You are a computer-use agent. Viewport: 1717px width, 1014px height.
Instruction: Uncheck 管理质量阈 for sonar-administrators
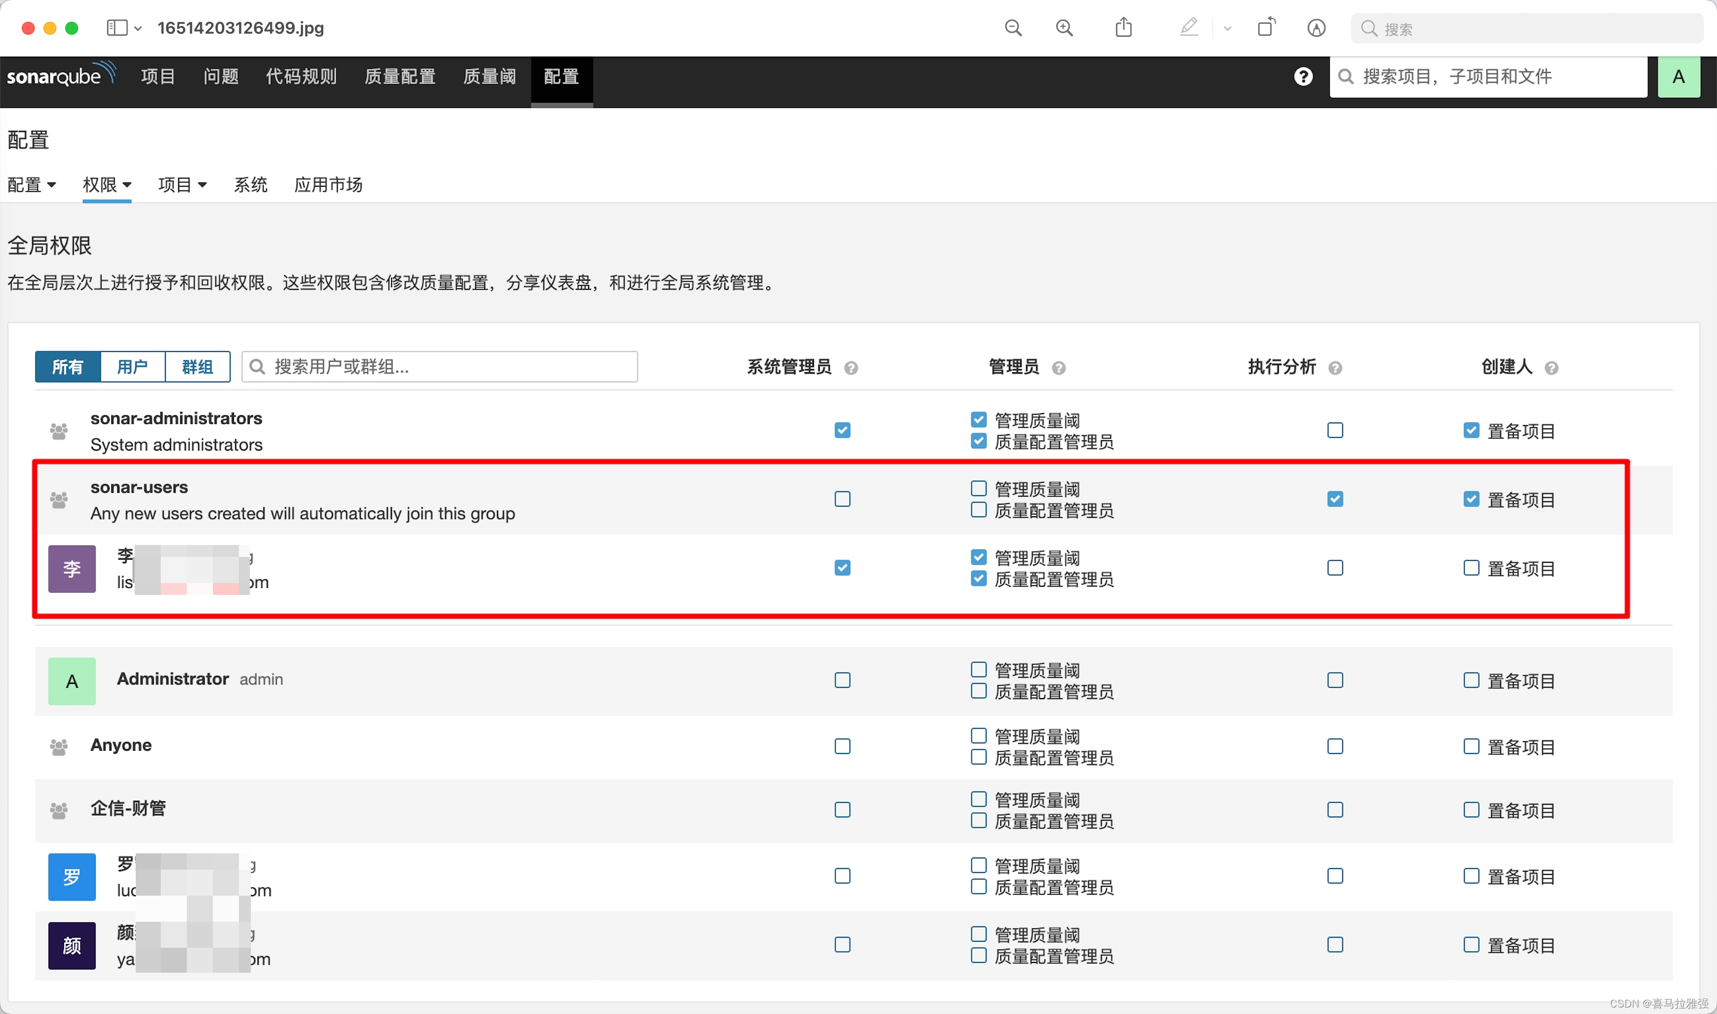pyautogui.click(x=978, y=420)
